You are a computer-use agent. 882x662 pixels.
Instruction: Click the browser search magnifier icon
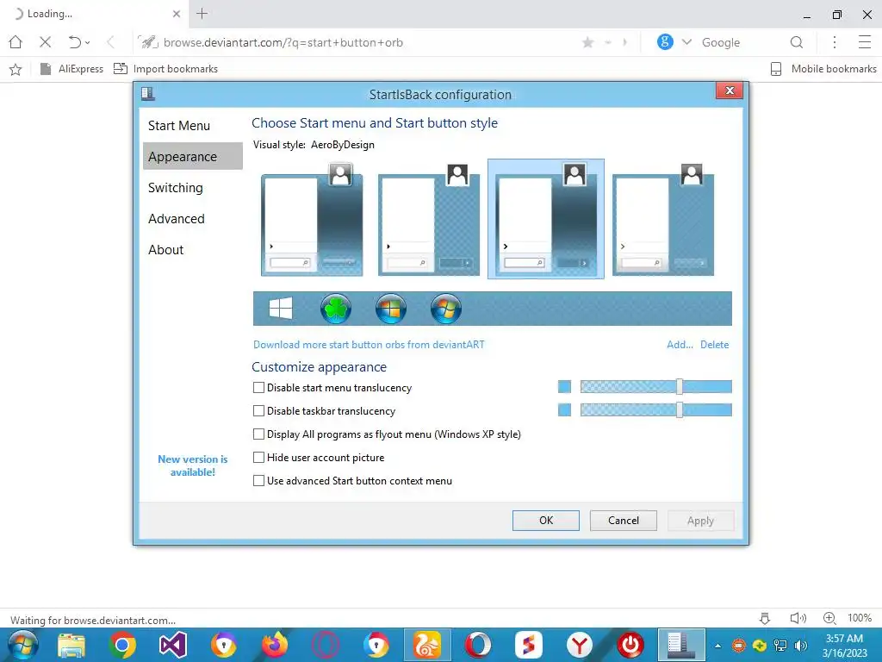(x=797, y=42)
